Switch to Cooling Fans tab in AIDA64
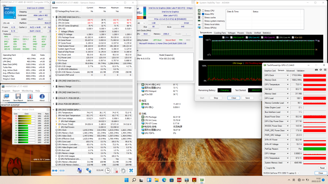The height and width of the screenshot is (184, 328). point(220,33)
